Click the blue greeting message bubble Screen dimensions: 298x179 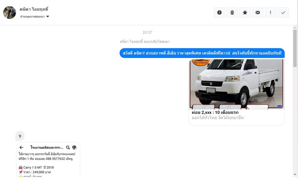point(202,53)
